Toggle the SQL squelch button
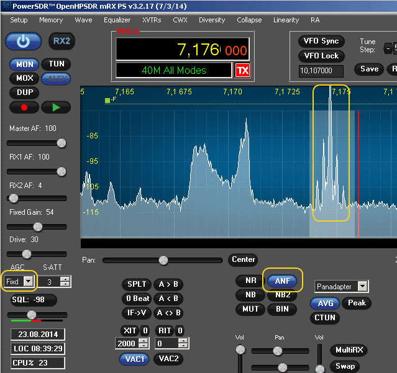Viewport: 397px width, 373px height. 34,300
